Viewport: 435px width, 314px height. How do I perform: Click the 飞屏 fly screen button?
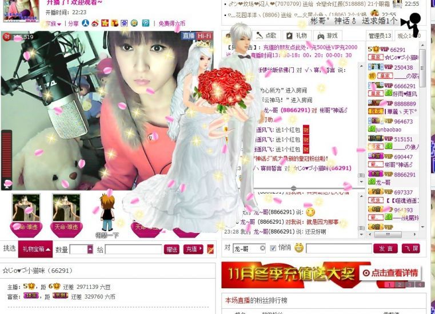coord(411,248)
